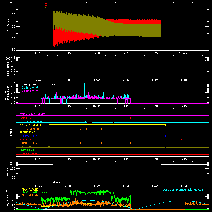Click the Quality axis title
This screenshot has width=212, height=212.
pos(7,172)
